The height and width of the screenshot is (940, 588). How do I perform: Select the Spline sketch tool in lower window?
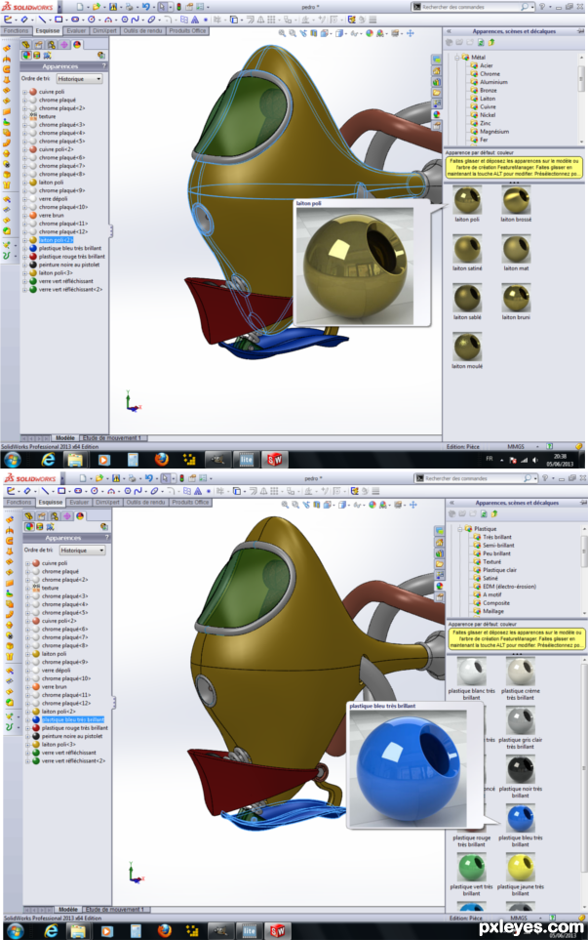(x=137, y=491)
